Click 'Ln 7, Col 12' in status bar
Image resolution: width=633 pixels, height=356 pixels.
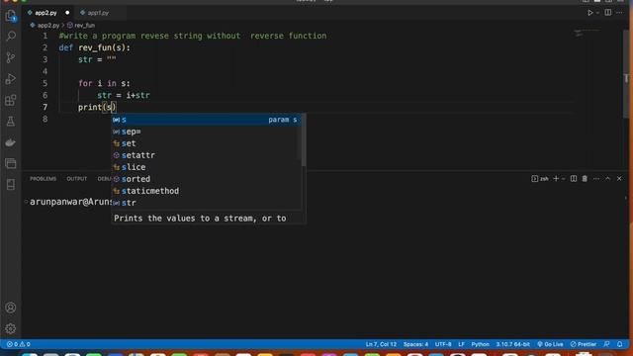(x=381, y=344)
